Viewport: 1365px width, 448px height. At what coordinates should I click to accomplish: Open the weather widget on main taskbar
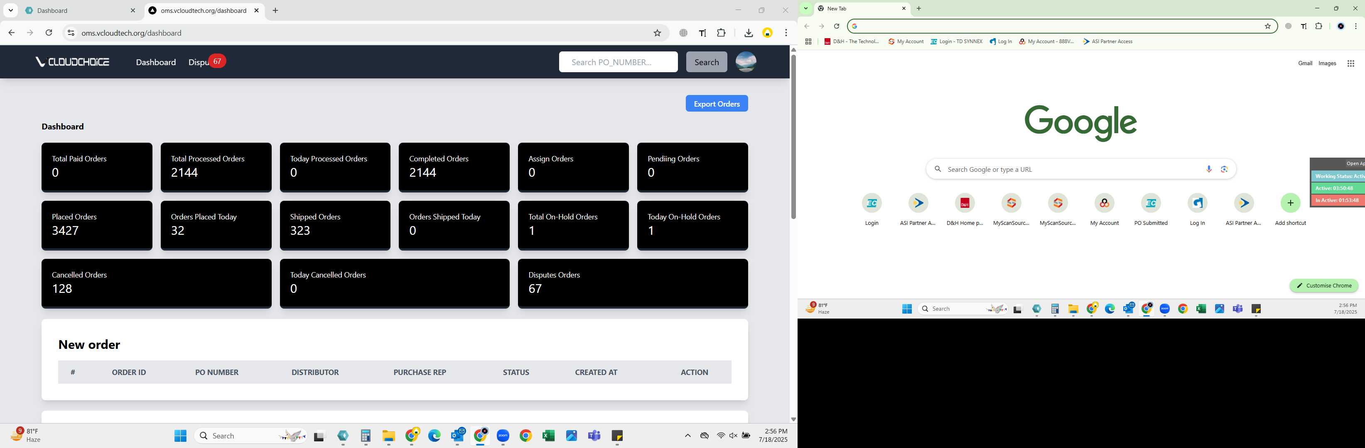(25, 435)
